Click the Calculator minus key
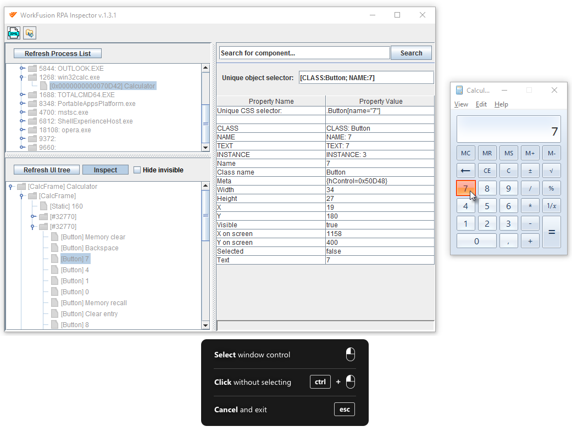The width and height of the screenshot is (572, 432). click(530, 223)
